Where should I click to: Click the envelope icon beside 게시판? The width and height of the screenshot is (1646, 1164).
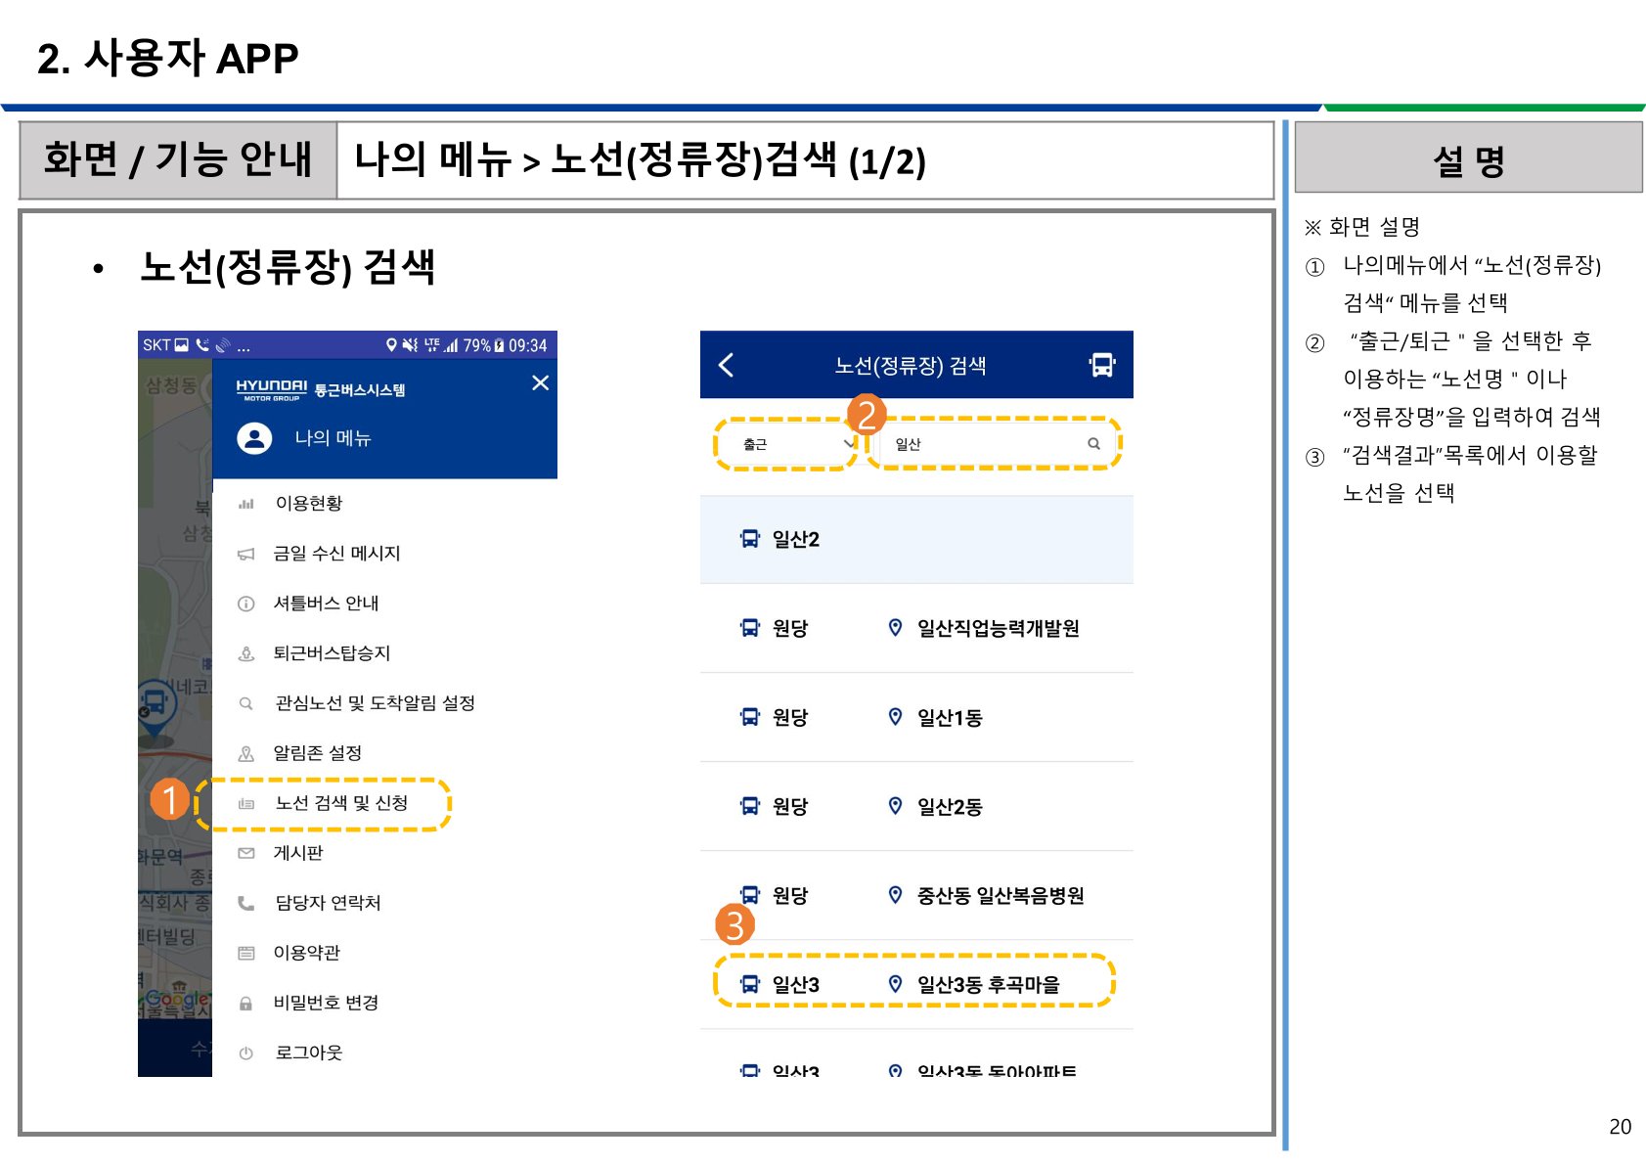coord(246,853)
